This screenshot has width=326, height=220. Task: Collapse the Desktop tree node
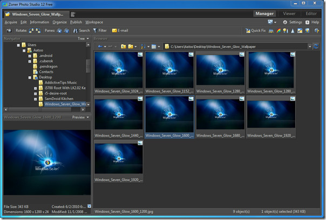coord(30,77)
